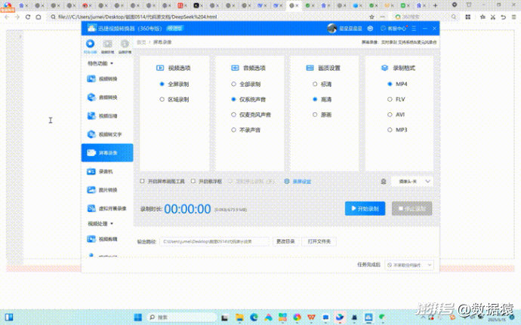Open the 图片转换 image converter
The height and width of the screenshot is (325, 521).
107,190
